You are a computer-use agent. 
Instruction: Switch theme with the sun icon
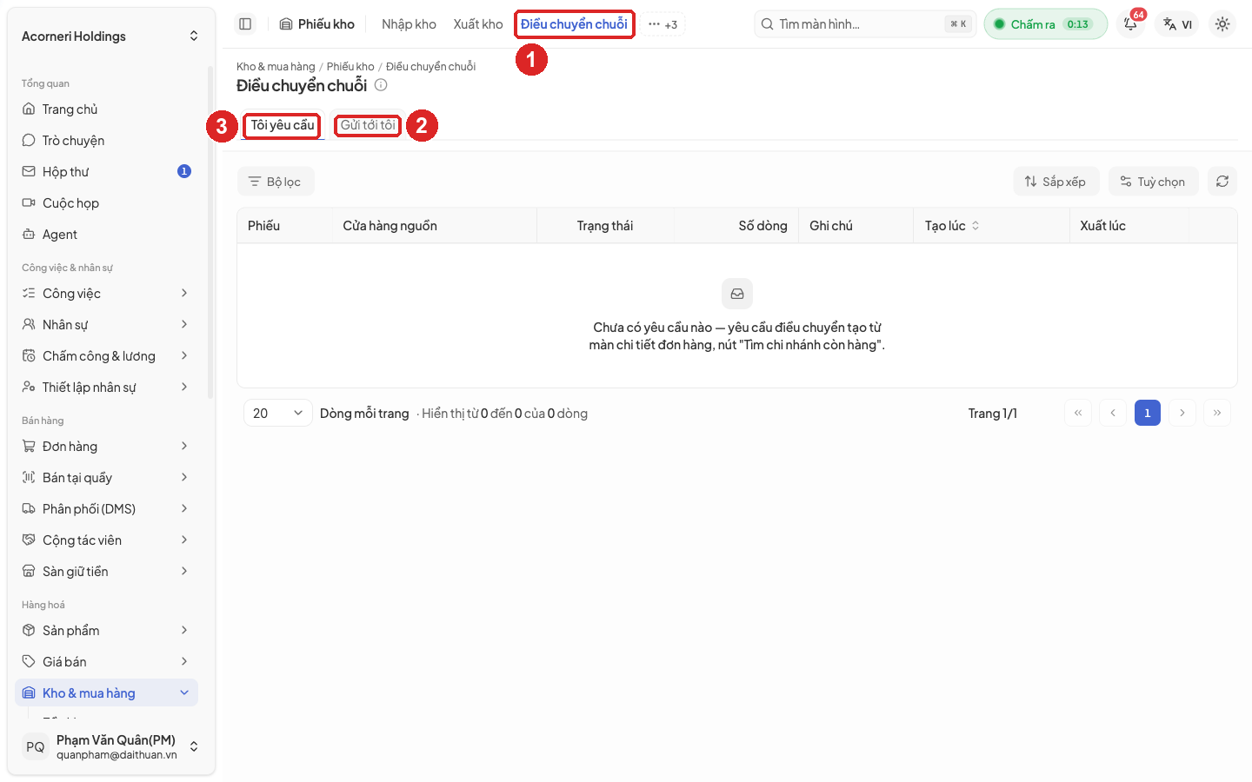1222,24
